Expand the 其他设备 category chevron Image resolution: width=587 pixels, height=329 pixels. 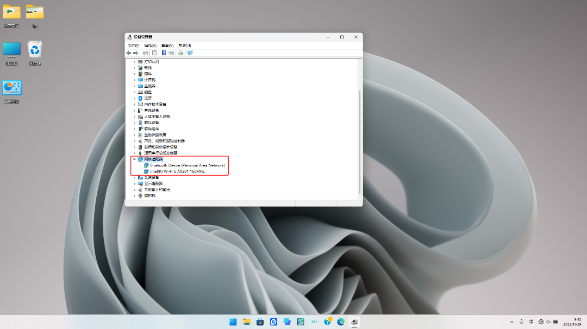coord(134,111)
